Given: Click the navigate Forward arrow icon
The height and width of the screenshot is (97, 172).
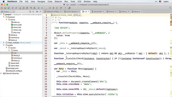Looking at the screenshot, I should coord(42,8).
